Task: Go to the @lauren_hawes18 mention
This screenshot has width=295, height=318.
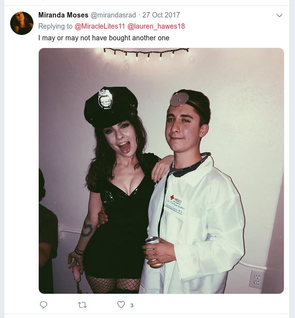Action: pyautogui.click(x=156, y=26)
